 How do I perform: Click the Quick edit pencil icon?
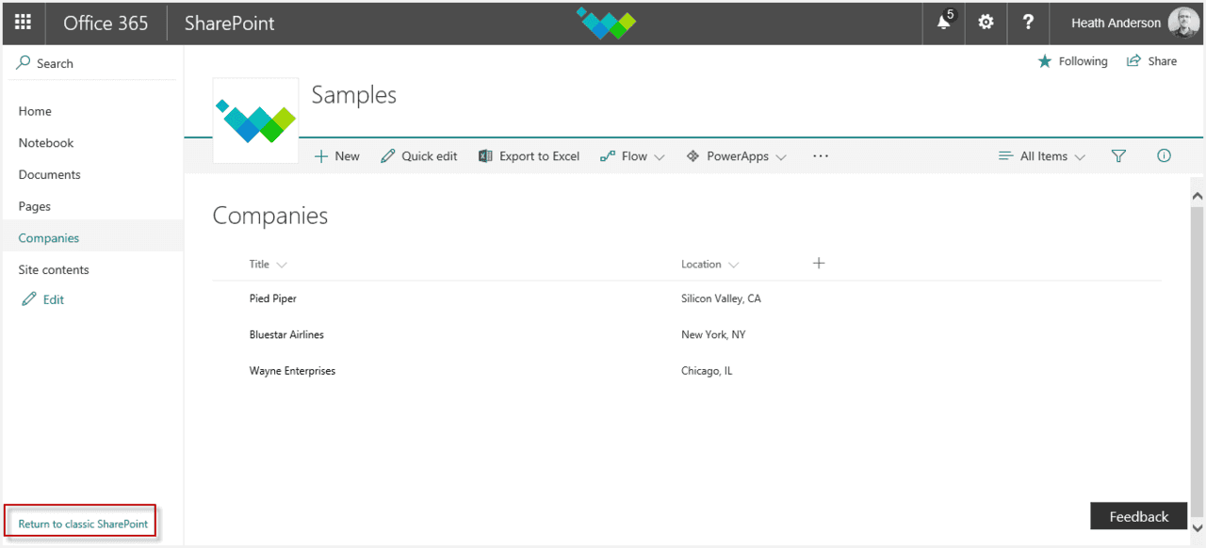point(388,156)
